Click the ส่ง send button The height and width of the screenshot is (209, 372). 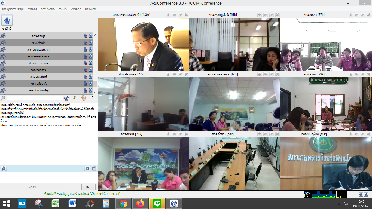[88, 187]
